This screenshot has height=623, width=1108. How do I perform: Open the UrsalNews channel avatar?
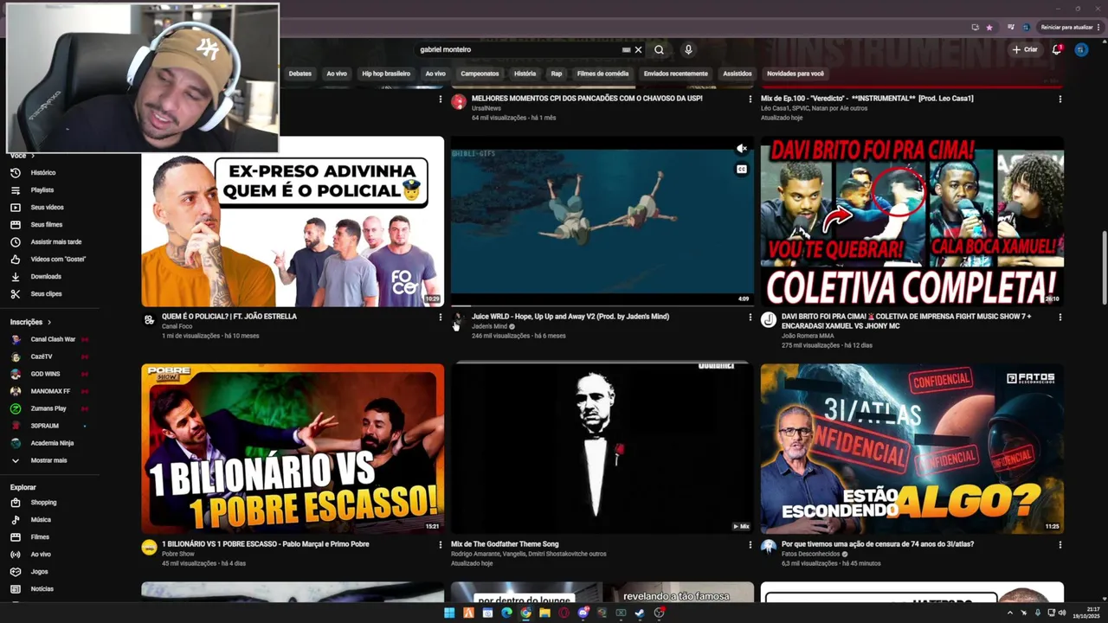[x=459, y=101]
